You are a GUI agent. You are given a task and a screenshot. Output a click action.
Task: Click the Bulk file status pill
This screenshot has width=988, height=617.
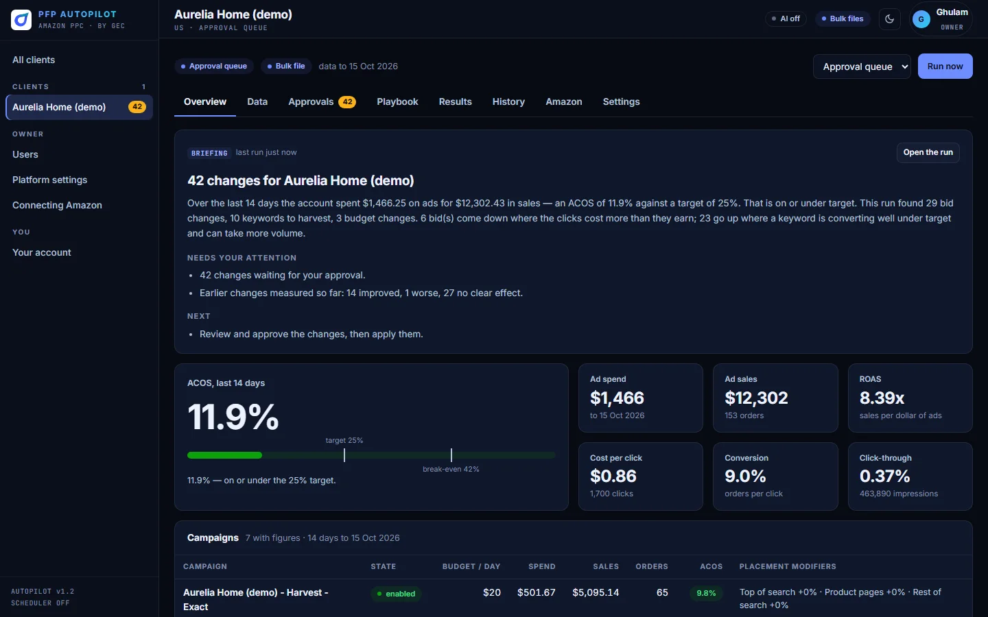[x=286, y=66]
